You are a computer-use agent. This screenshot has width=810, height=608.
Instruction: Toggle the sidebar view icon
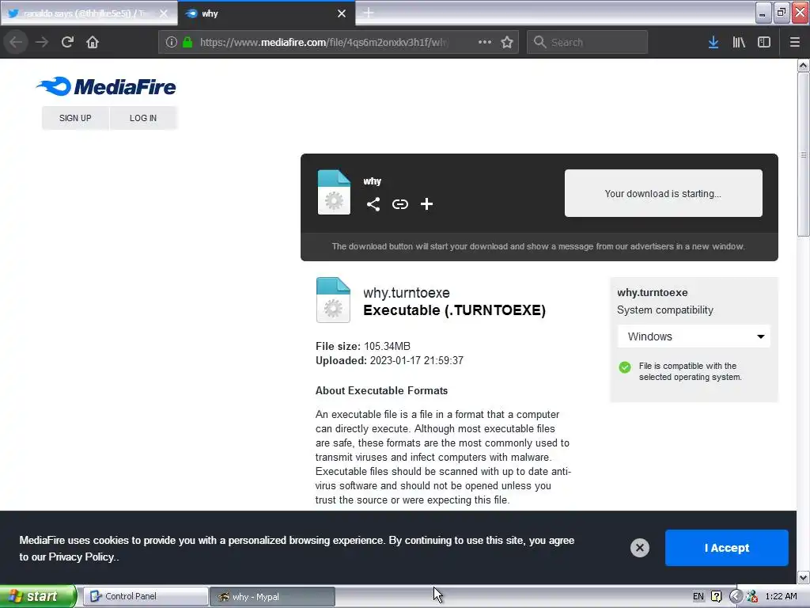(x=764, y=42)
